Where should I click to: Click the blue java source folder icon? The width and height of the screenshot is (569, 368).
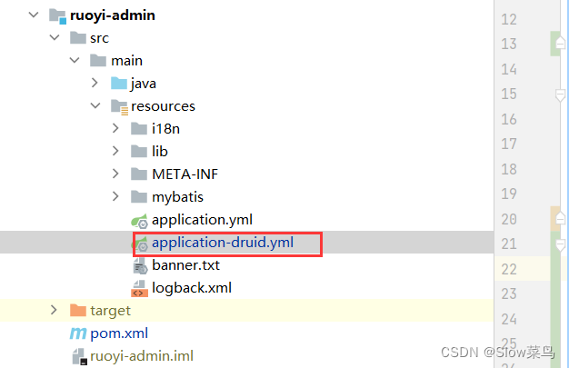tap(119, 83)
